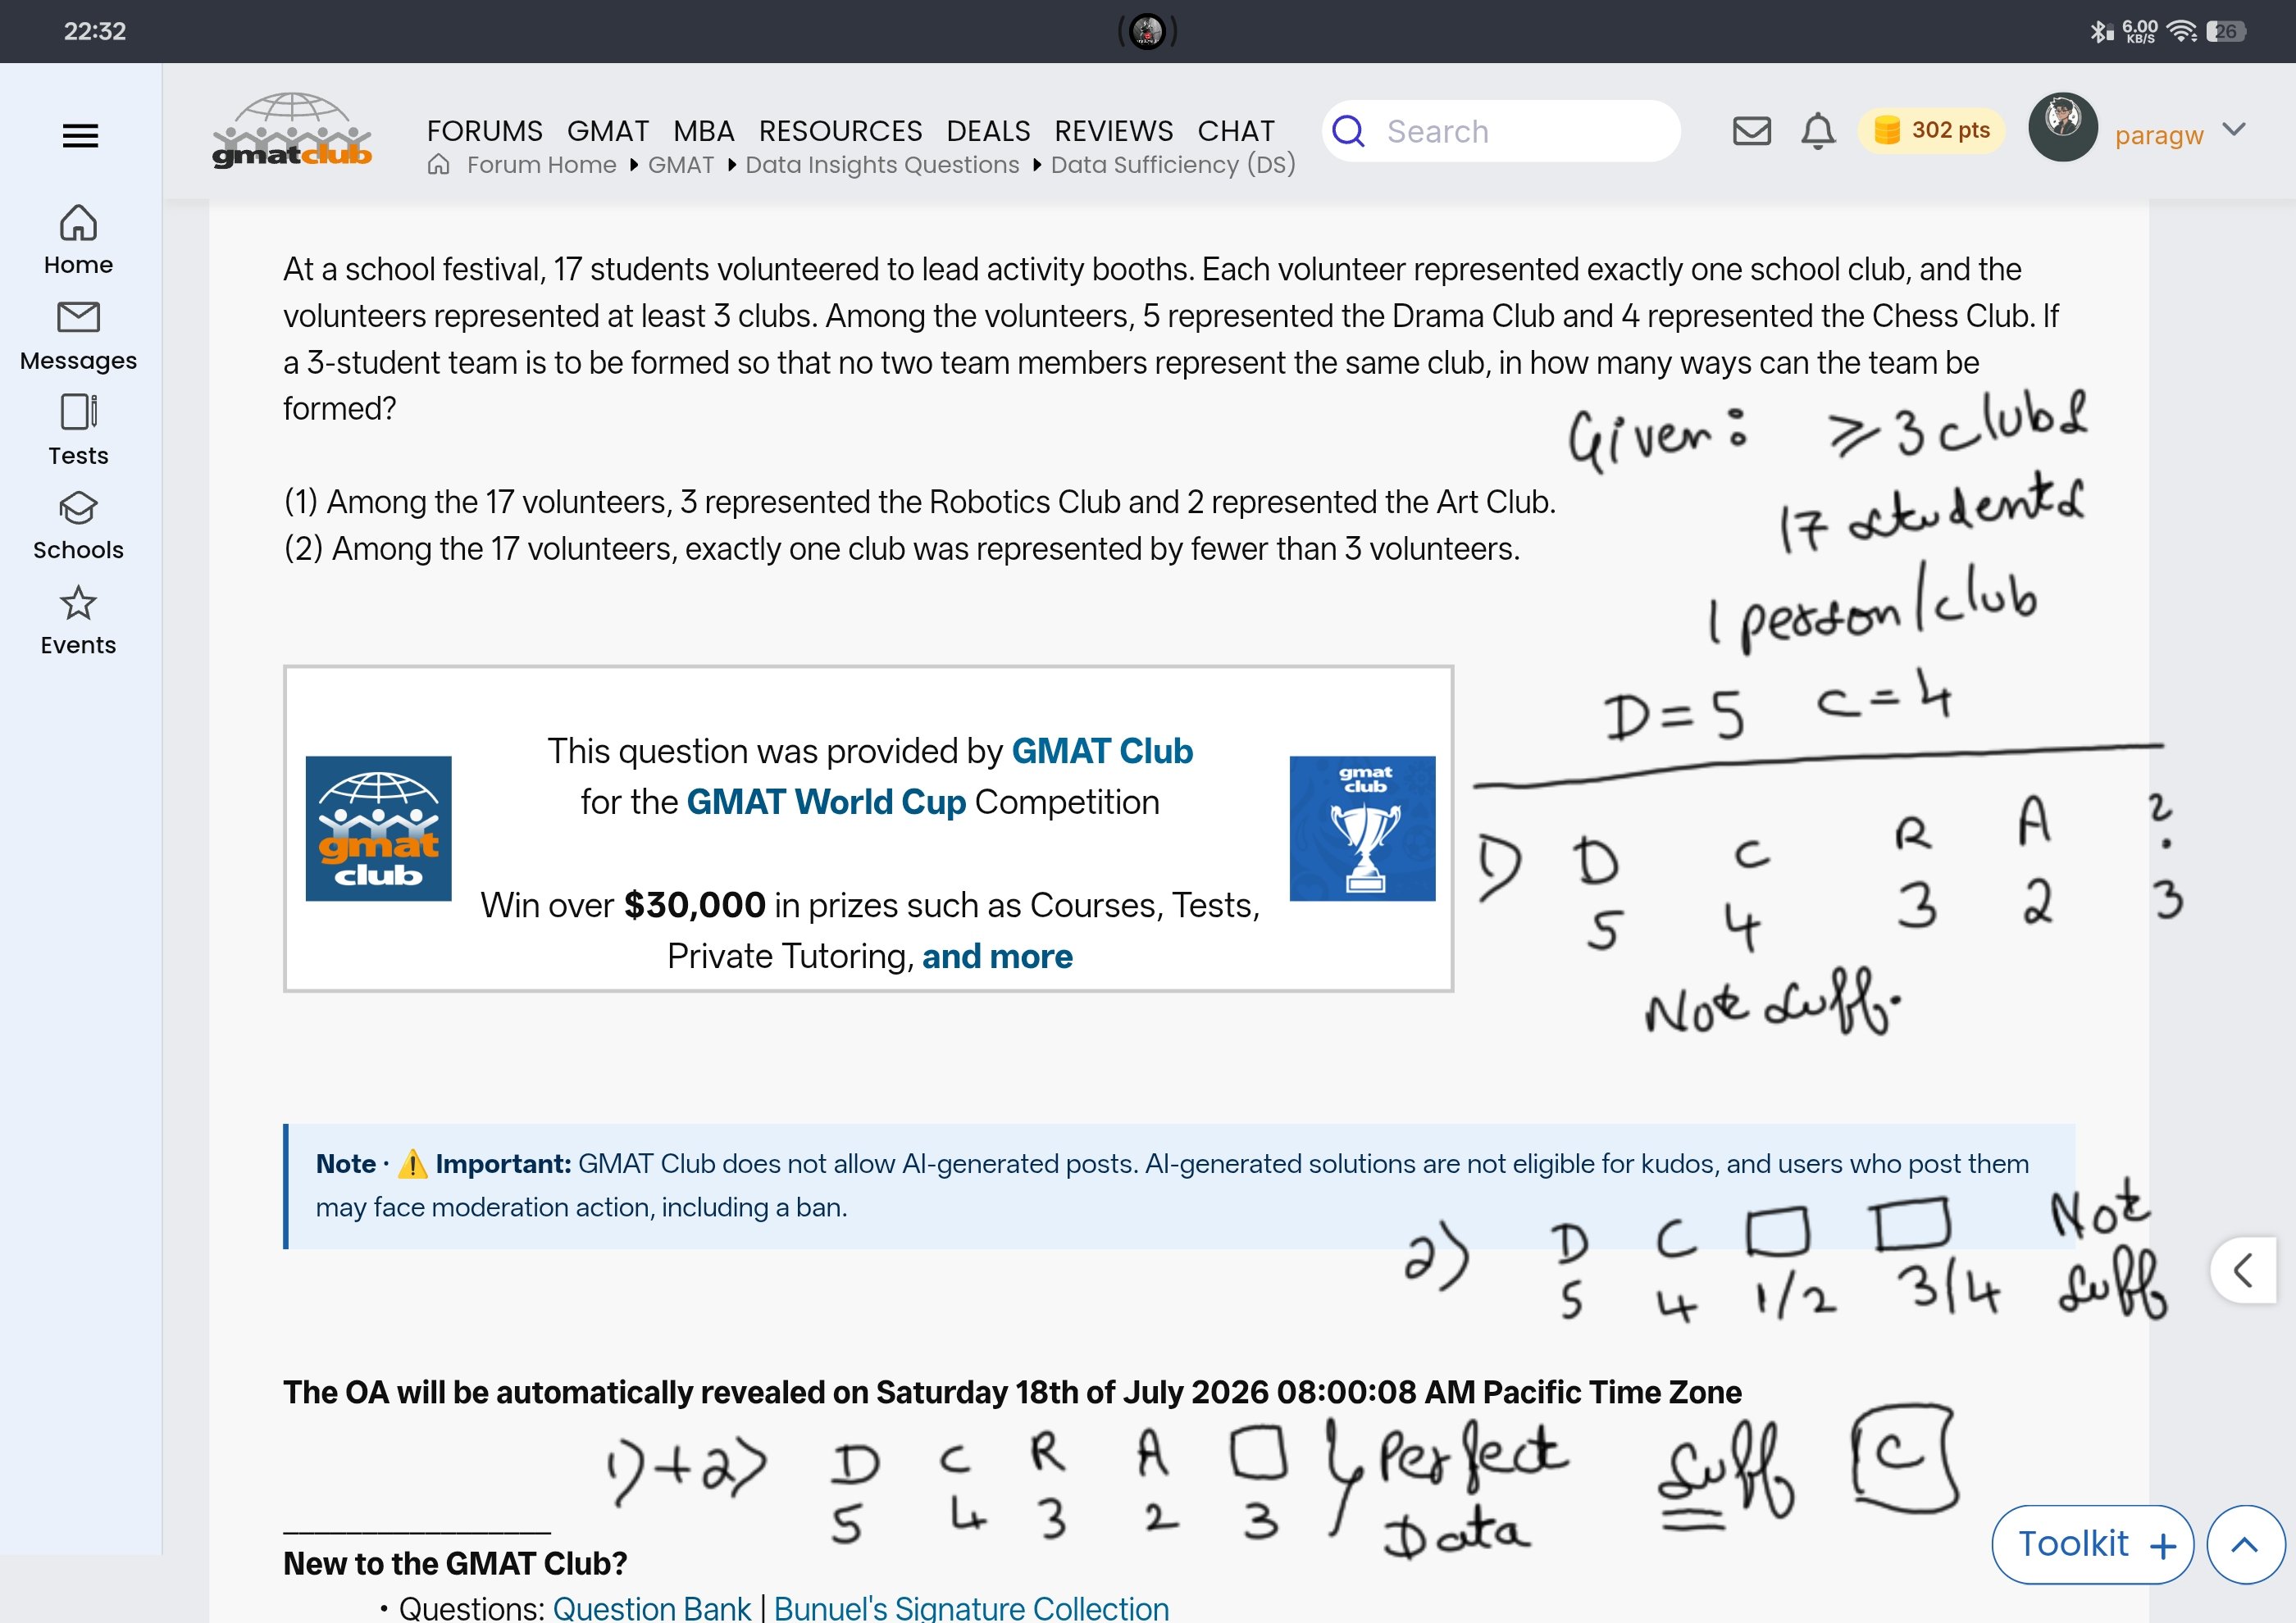
Task: Open the Question Bank link
Action: (651, 1608)
